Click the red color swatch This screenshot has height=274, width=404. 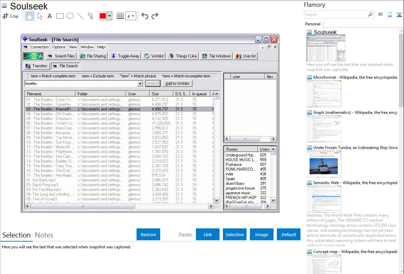click(103, 16)
